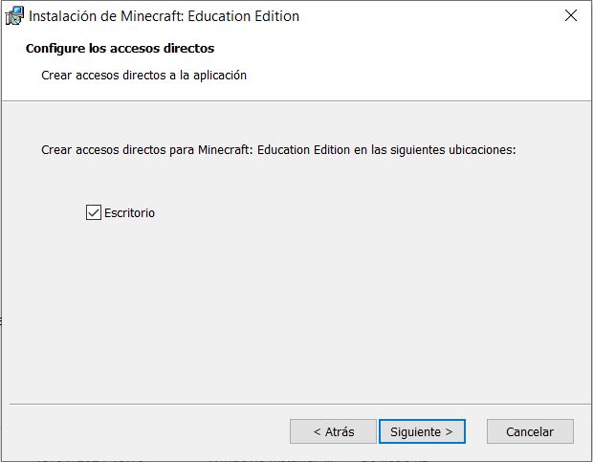
Task: Click the siguientes ubicaciones instruction text
Action: [278, 150]
